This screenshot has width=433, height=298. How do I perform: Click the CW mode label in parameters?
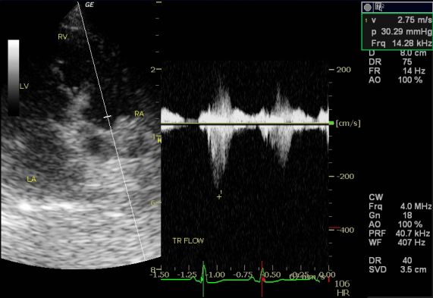[x=376, y=197]
